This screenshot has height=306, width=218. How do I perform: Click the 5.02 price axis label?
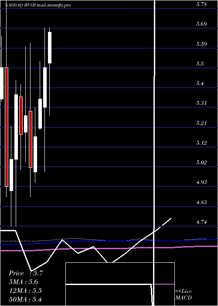pyautogui.click(x=201, y=163)
